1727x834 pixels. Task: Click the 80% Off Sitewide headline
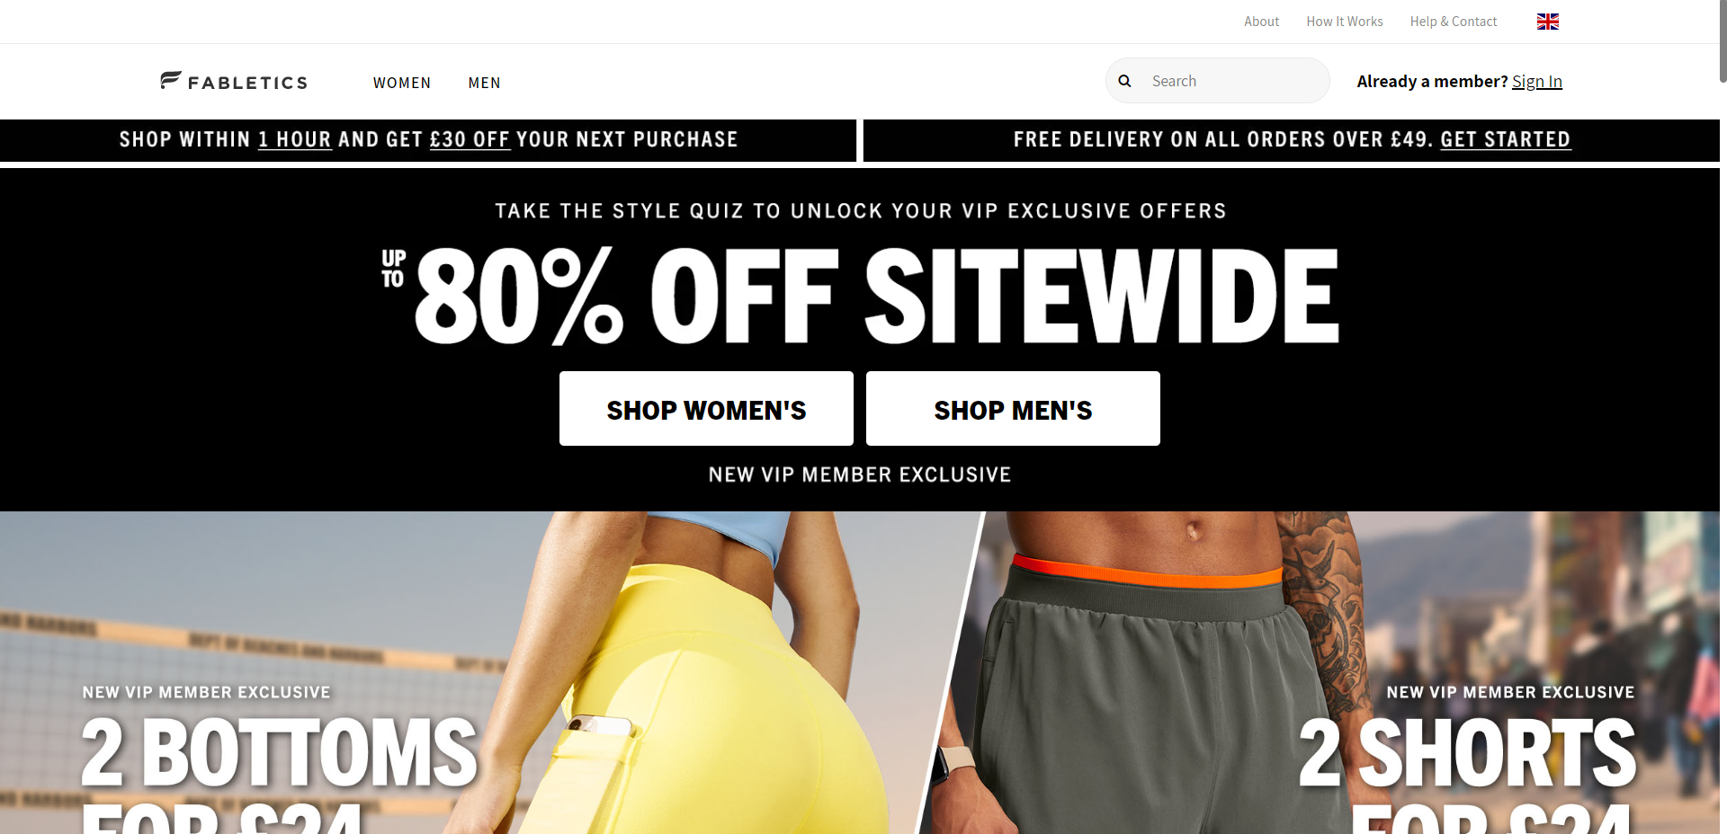pyautogui.click(x=860, y=296)
